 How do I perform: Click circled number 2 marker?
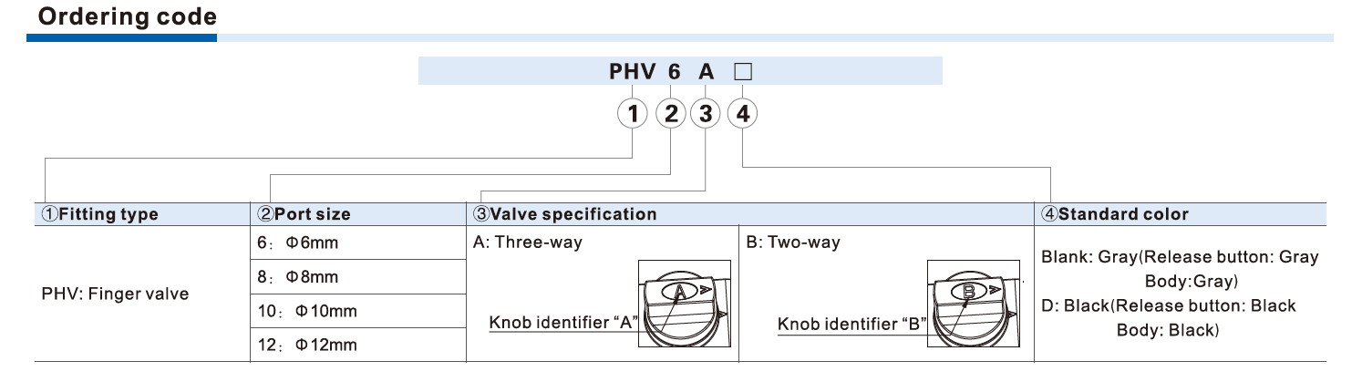tap(671, 114)
